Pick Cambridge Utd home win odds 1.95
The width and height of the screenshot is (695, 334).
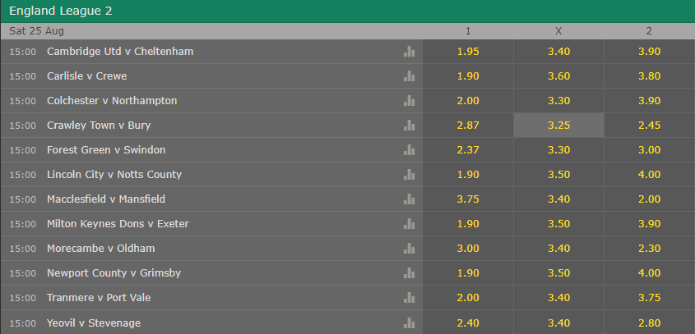click(x=468, y=52)
